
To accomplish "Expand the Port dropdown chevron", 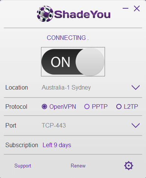I will coord(135,125).
